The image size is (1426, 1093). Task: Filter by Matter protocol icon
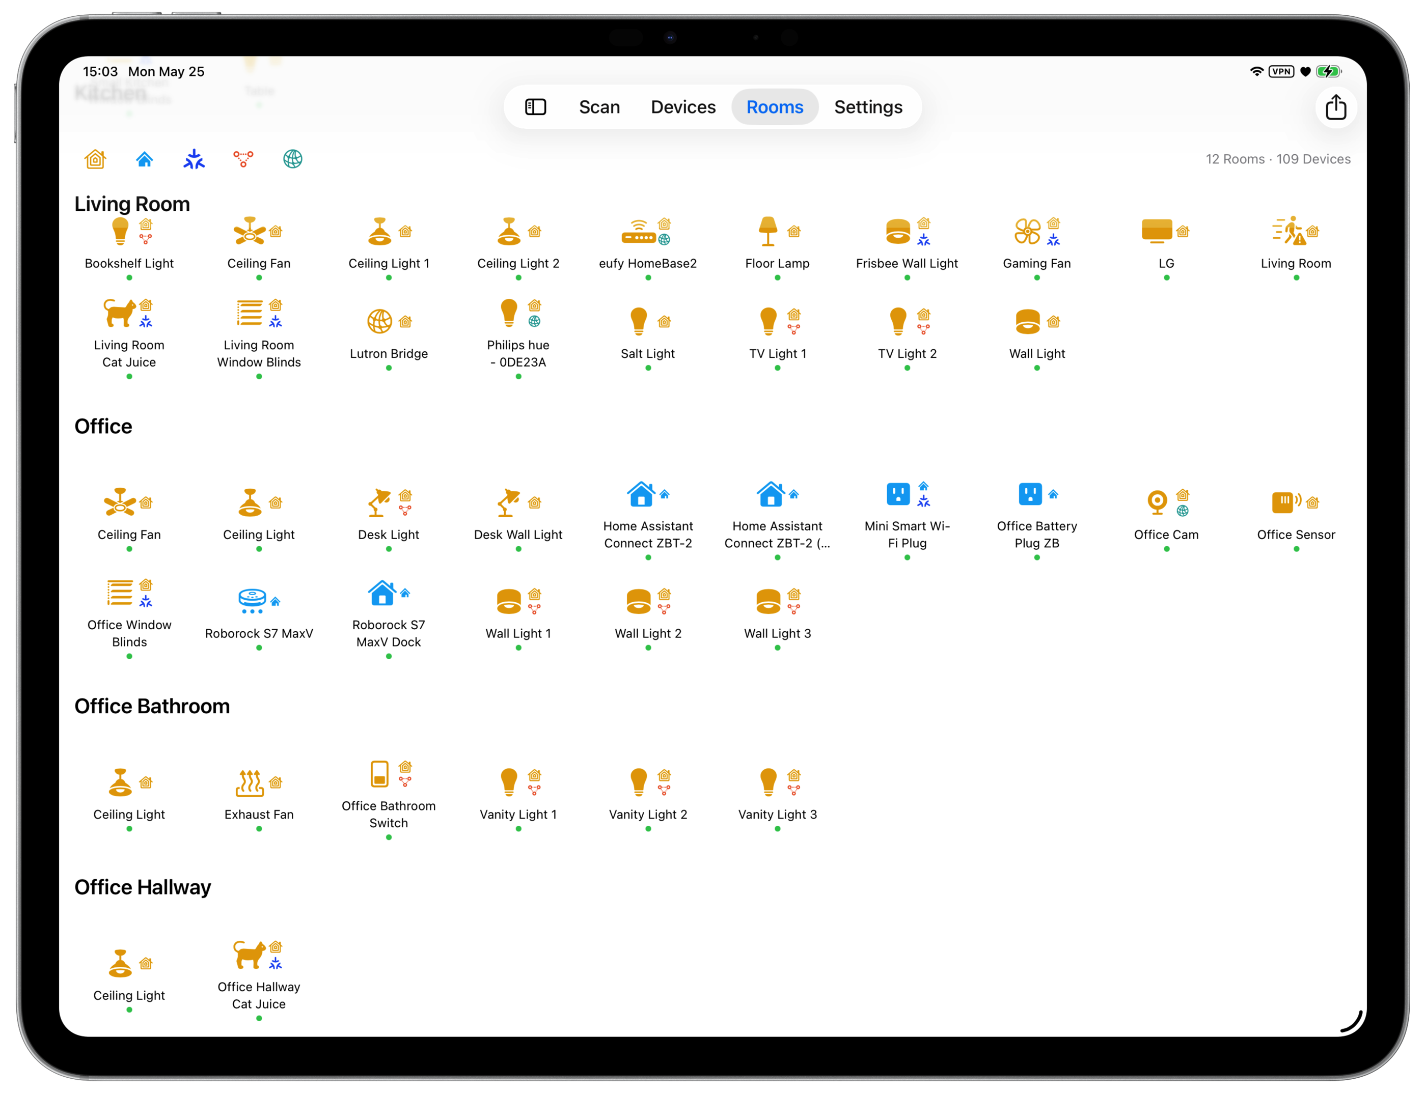click(x=194, y=159)
